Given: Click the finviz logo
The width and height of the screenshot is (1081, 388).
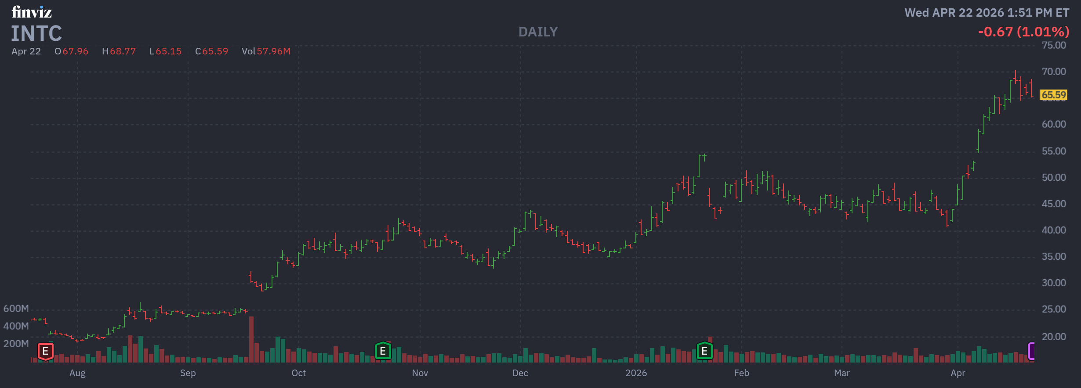Looking at the screenshot, I should tap(32, 12).
